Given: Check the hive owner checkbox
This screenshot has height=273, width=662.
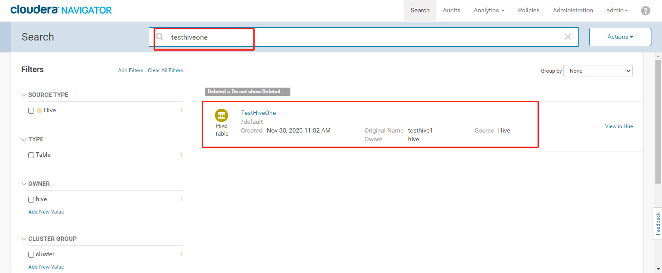Looking at the screenshot, I should pyautogui.click(x=31, y=199).
